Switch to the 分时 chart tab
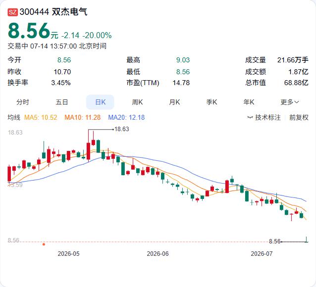This screenshot has height=287, width=316. [23, 102]
